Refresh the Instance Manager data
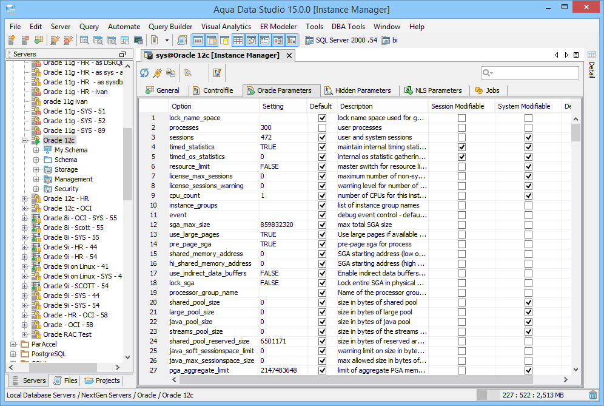 (x=144, y=73)
